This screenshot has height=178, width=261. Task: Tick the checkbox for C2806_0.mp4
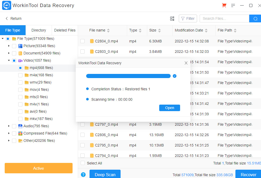click(82, 135)
